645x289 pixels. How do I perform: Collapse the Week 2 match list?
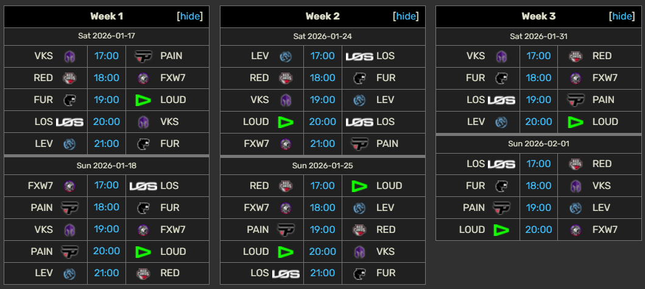(406, 16)
